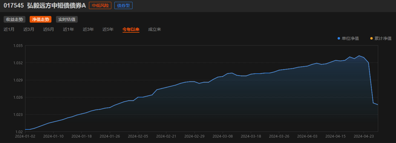Click the orange 累计净值 legend dot

pos(371,38)
